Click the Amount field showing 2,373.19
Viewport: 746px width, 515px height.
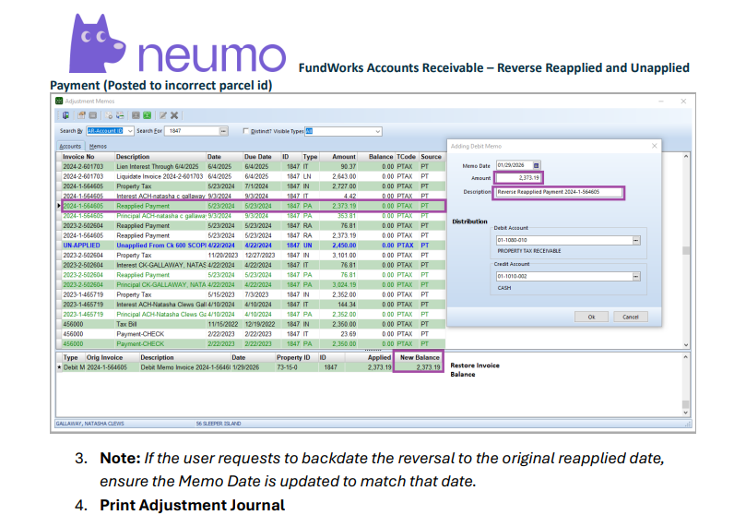pyautogui.click(x=519, y=177)
